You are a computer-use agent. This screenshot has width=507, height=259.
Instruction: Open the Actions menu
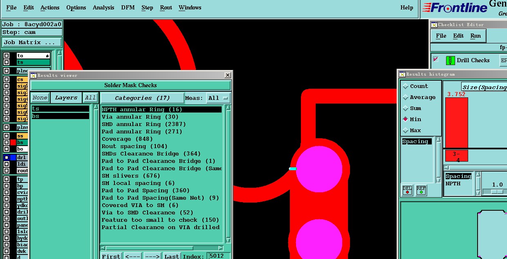tap(50, 8)
